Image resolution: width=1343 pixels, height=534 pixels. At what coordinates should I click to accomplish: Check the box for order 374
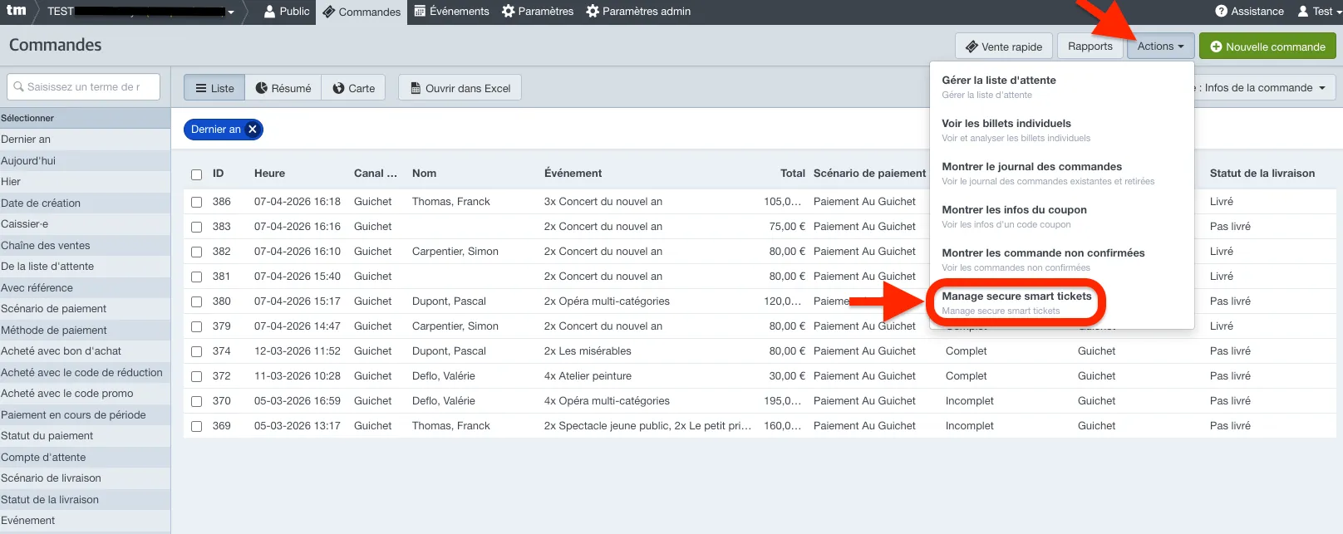click(197, 351)
